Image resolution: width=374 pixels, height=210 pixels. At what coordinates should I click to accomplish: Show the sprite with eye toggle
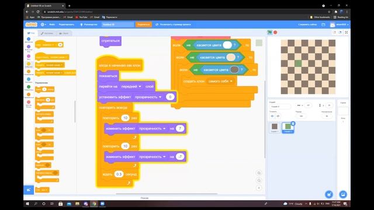pyautogui.click(x=272, y=116)
